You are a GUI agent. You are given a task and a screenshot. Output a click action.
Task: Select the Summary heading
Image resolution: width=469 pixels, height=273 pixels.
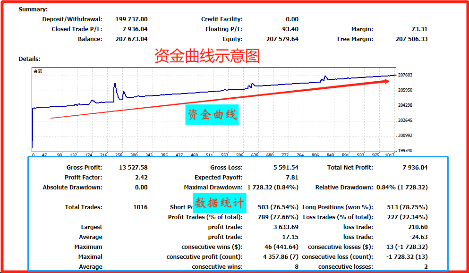point(33,9)
